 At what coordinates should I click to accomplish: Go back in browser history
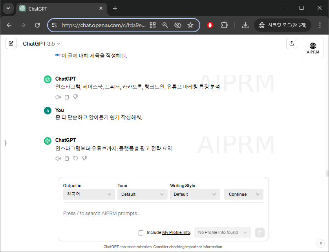tap(9, 25)
